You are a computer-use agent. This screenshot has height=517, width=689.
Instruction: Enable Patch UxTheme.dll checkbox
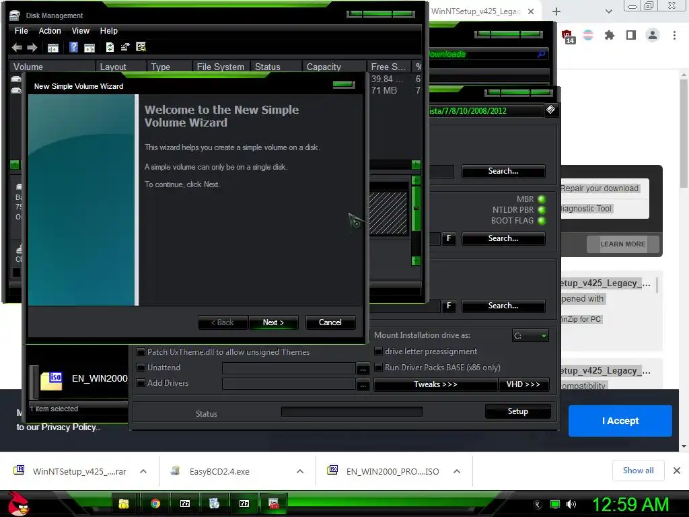[141, 351]
